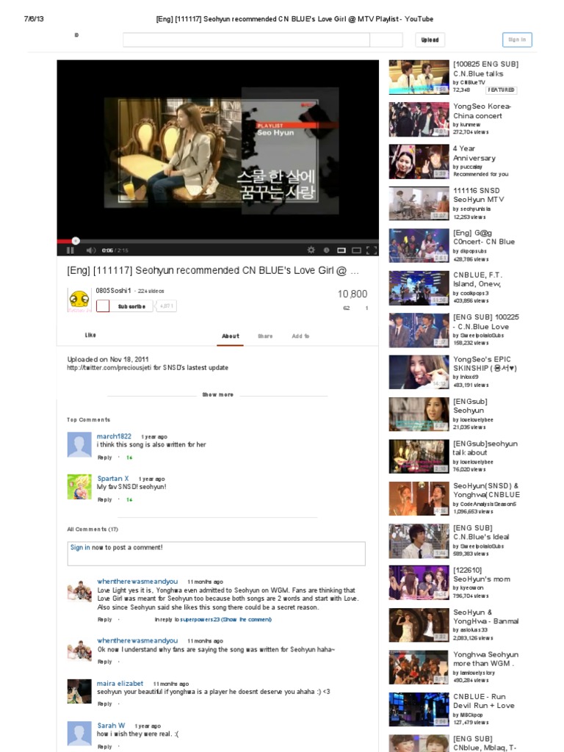Click Spartan X commenter avatar
Screen dimensions: 564x752
(79, 487)
